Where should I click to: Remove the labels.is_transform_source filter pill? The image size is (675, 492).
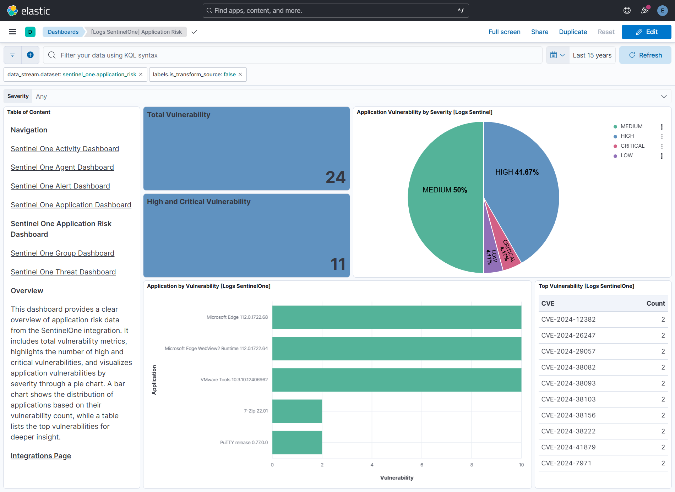(x=240, y=75)
